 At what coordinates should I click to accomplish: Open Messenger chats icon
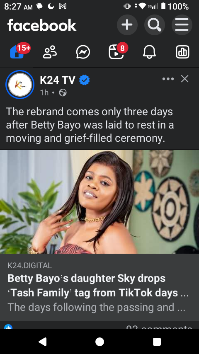tap(83, 52)
